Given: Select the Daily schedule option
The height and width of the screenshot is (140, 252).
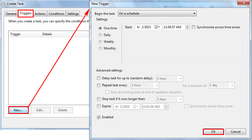Looking at the screenshot, I should point(100,35).
